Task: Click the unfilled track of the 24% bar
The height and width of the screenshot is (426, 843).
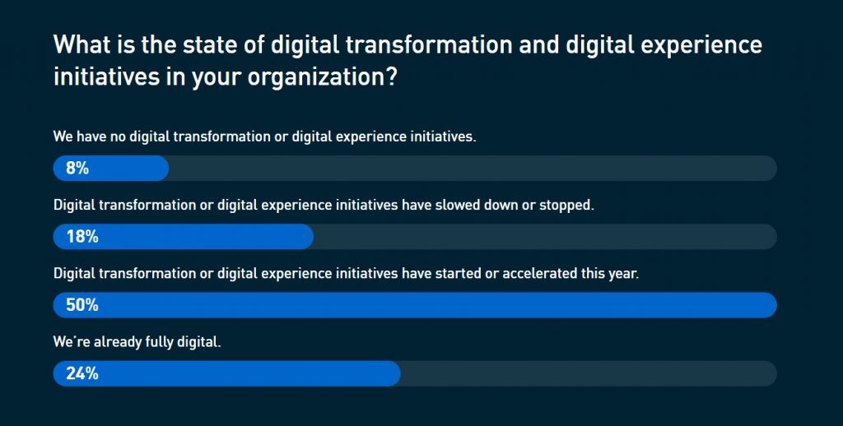Action: 588,373
